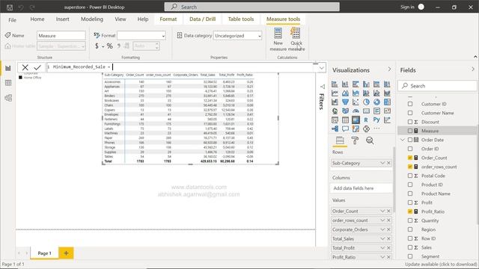
Task: Choose the Line chart visualization
Action: tap(335, 93)
